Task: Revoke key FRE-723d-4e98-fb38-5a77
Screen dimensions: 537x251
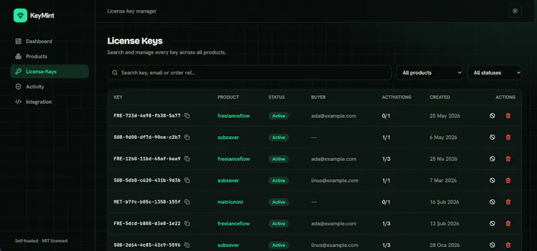Action: (492, 115)
